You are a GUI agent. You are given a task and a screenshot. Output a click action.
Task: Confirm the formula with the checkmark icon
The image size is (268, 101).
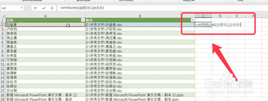44,8
